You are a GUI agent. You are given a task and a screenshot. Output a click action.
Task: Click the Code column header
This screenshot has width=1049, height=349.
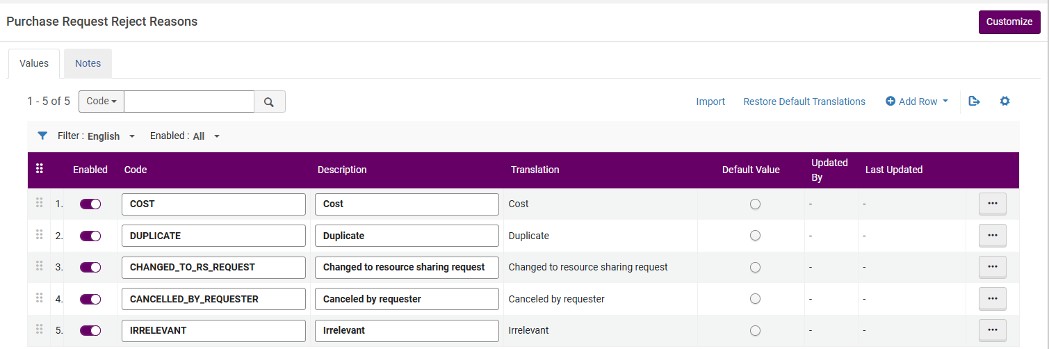coord(136,170)
